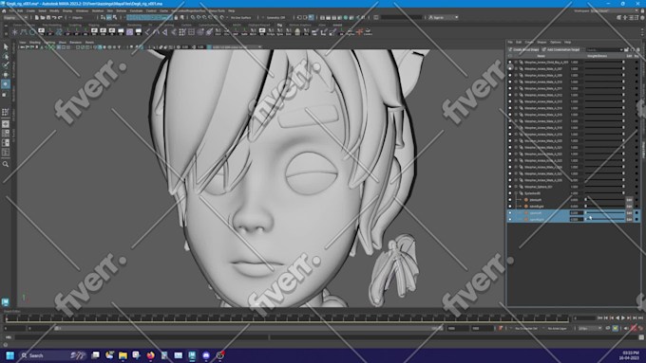Screen dimensions: 646x363
Task: Click the Undo arrow icon
Action: pos(54,18)
